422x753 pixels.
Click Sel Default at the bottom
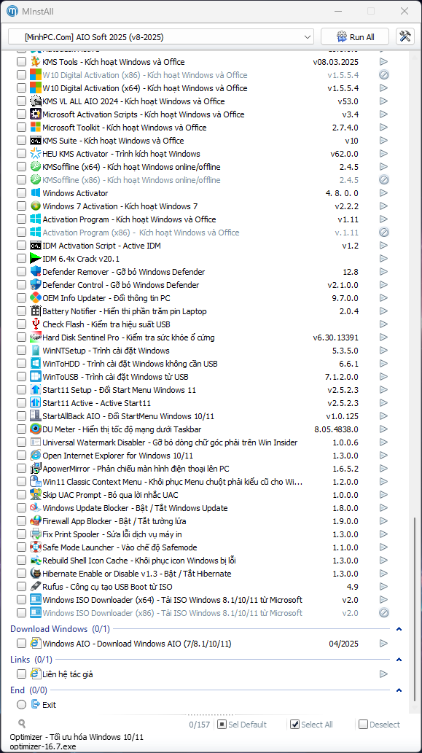click(x=243, y=725)
